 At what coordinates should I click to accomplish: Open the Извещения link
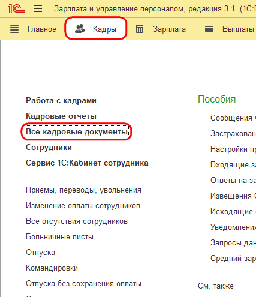tap(233, 196)
